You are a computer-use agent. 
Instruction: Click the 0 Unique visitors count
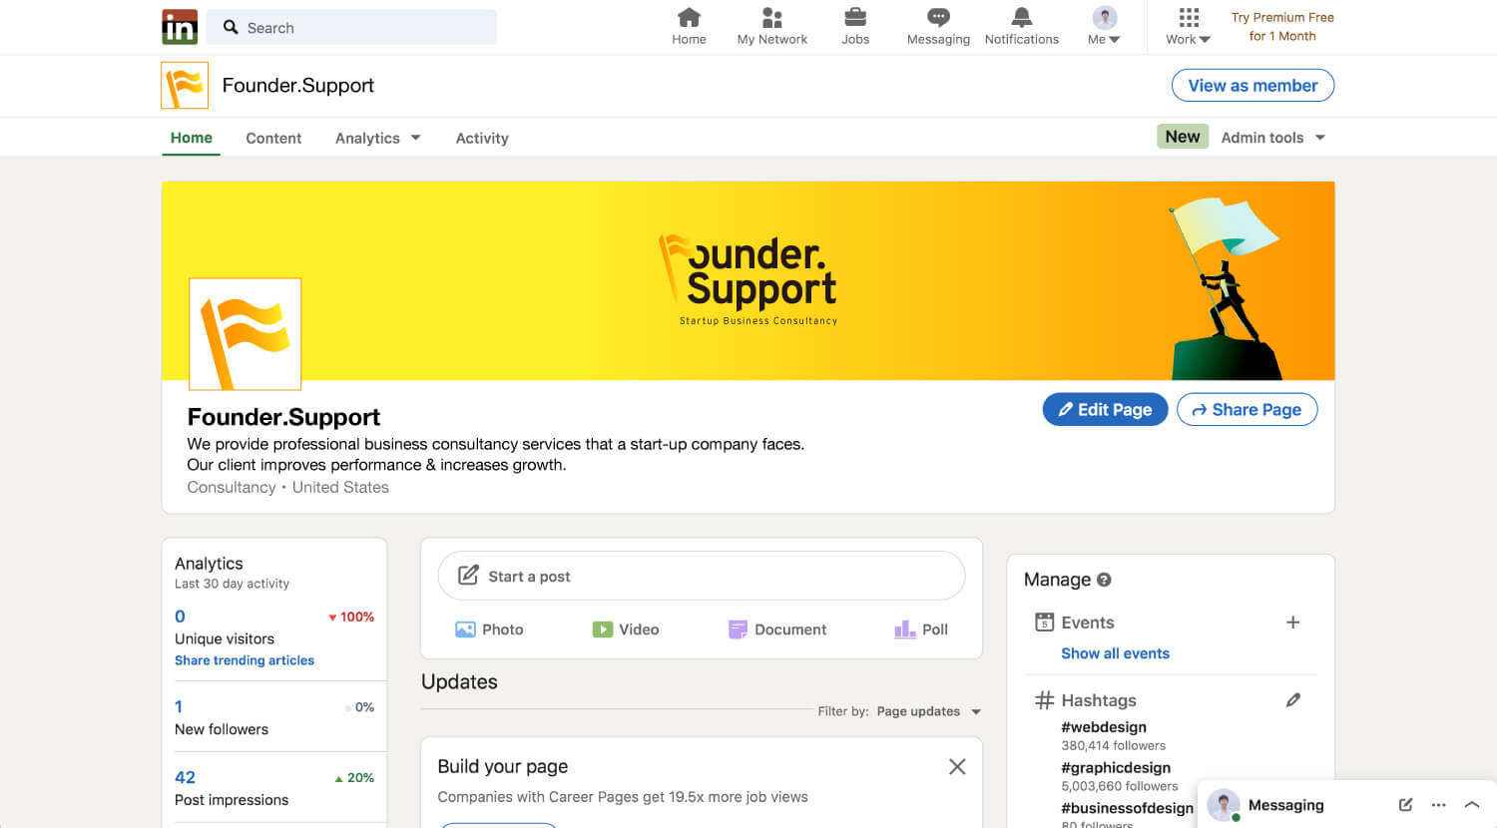coord(180,617)
